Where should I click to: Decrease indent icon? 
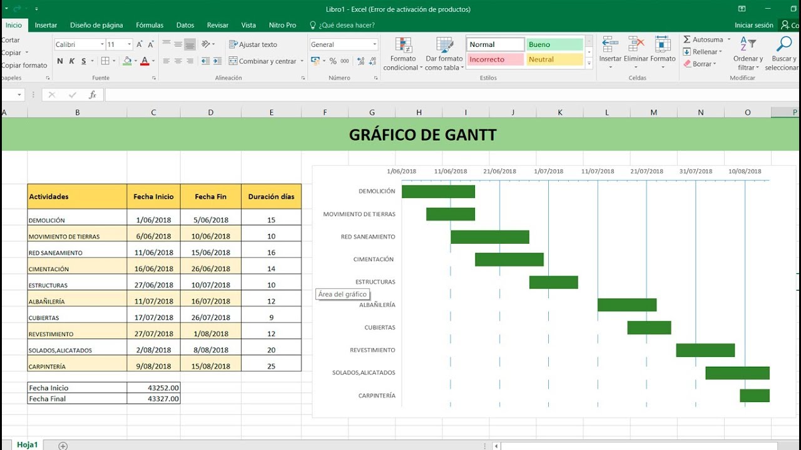[x=205, y=61]
